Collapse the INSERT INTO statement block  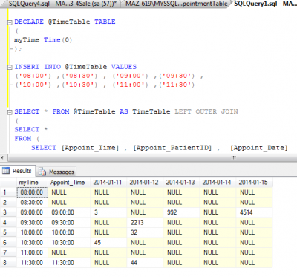10,68
